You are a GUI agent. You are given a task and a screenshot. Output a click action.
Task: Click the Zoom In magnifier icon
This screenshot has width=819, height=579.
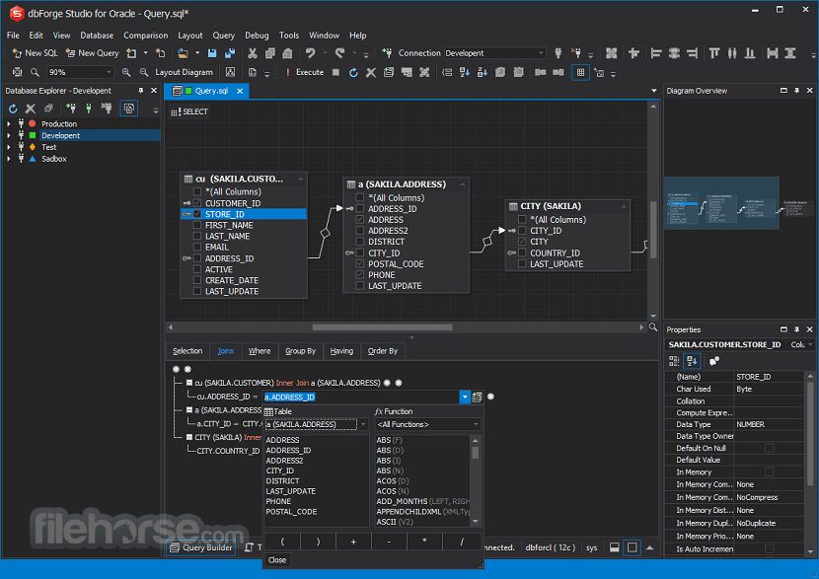click(126, 72)
